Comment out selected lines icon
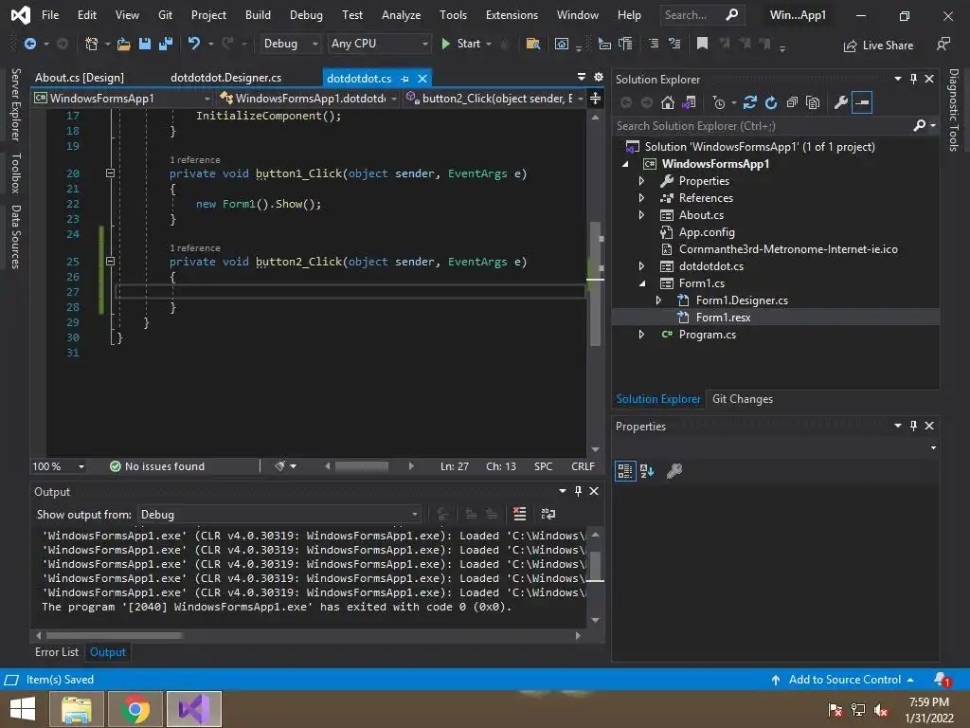This screenshot has height=728, width=970. click(654, 44)
